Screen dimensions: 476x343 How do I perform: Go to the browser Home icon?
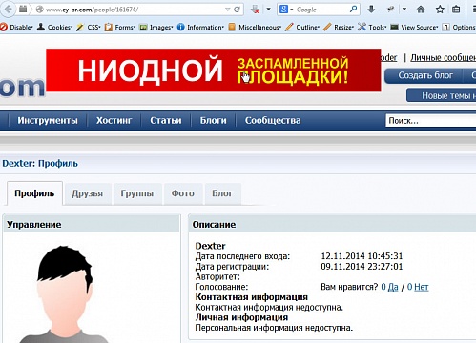421,10
